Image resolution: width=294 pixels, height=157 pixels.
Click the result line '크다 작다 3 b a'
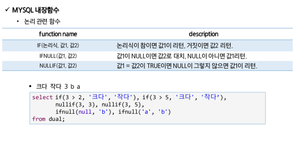click(58, 86)
